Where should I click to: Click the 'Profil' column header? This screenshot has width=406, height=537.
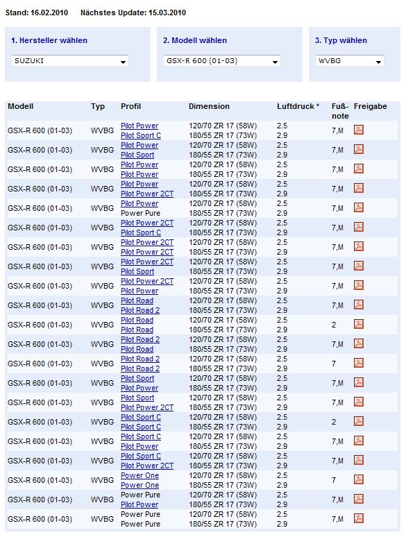pos(131,107)
